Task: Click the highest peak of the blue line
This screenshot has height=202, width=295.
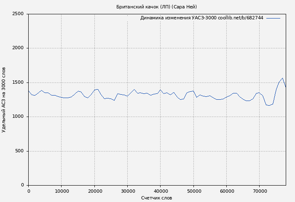Action: pyautogui.click(x=282, y=78)
